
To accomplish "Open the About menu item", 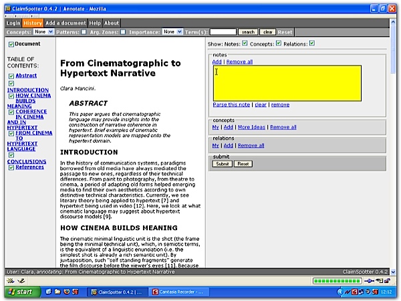I will tap(112, 23).
